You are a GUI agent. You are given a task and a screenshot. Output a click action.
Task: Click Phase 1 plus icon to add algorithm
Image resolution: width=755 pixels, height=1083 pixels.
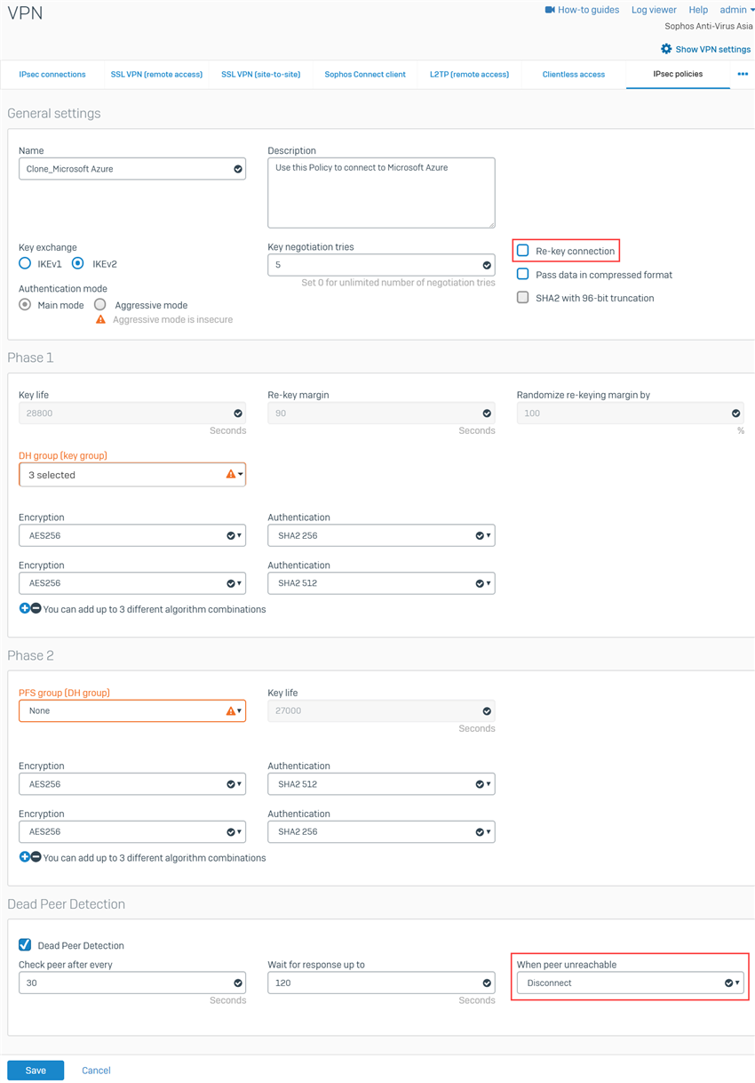click(24, 609)
